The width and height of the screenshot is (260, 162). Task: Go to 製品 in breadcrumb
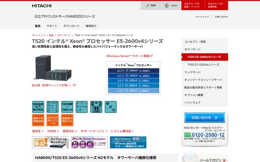[51, 35]
